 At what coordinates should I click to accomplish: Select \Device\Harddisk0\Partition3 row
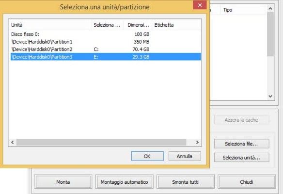(106, 57)
